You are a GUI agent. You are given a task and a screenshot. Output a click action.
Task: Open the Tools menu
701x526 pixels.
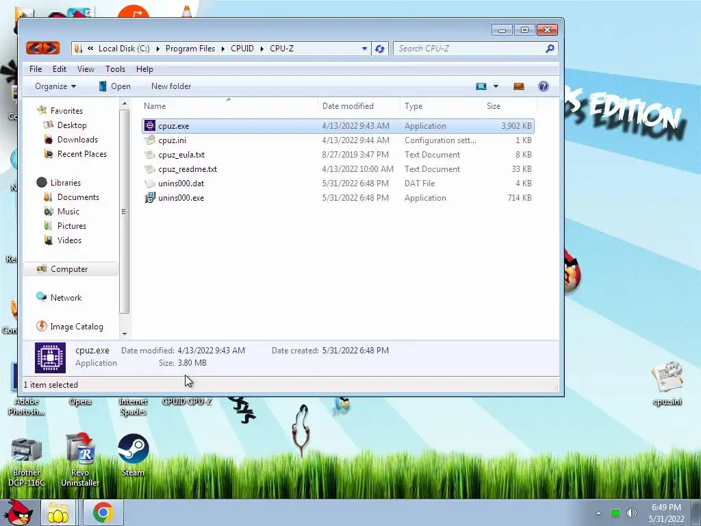pos(115,69)
